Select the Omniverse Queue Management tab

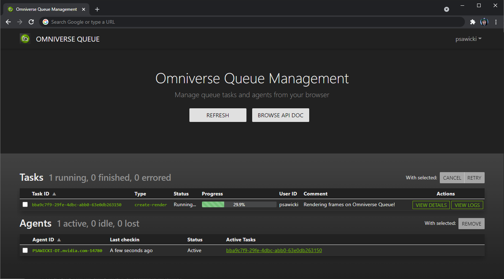pos(46,9)
